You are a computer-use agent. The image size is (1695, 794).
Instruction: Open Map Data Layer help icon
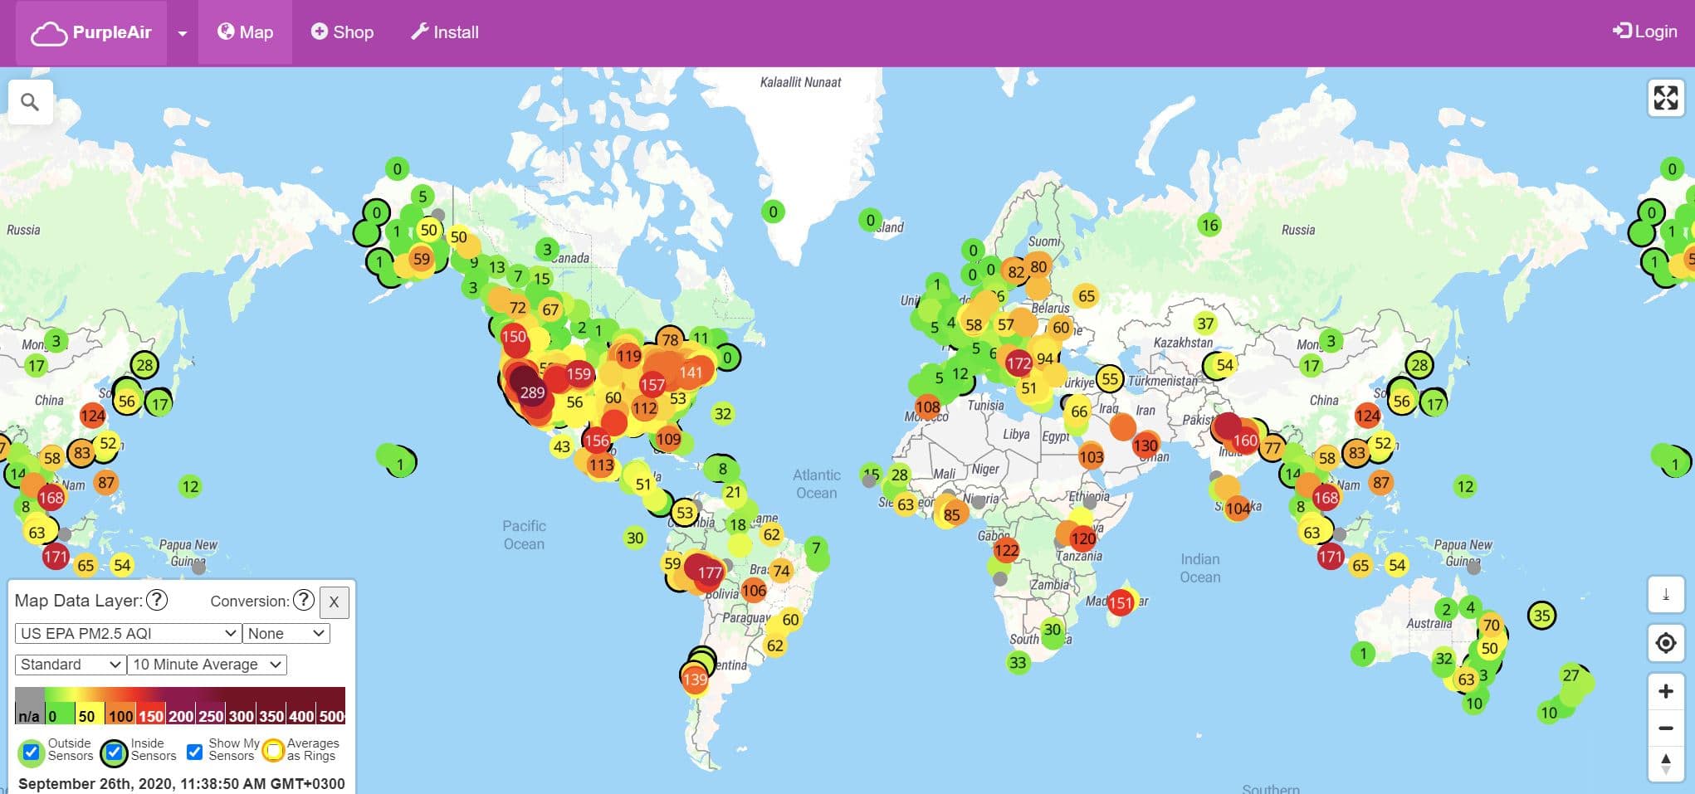click(157, 600)
